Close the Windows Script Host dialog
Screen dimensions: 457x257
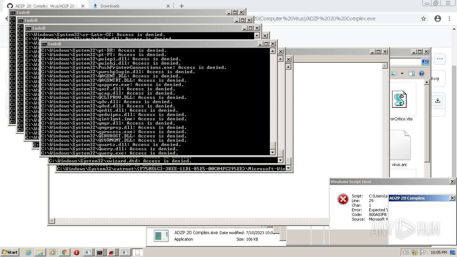click(452, 182)
